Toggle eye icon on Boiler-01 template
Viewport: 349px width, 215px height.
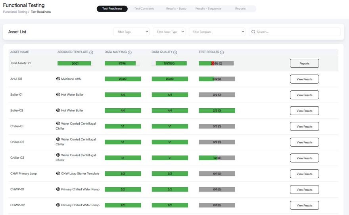click(x=58, y=95)
